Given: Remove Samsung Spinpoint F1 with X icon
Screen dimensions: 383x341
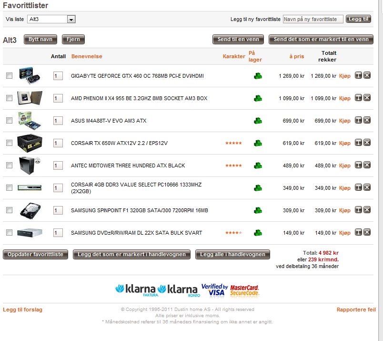Looking at the screenshot, I should click(x=367, y=210).
